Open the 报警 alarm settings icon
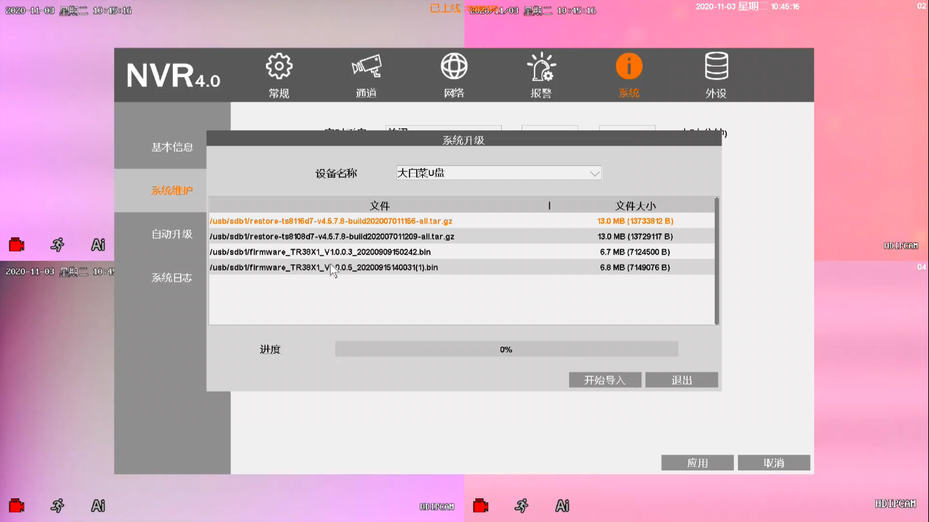 tap(541, 67)
